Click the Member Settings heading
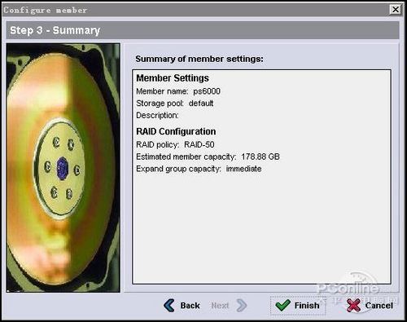407x322 pixels. coord(173,78)
